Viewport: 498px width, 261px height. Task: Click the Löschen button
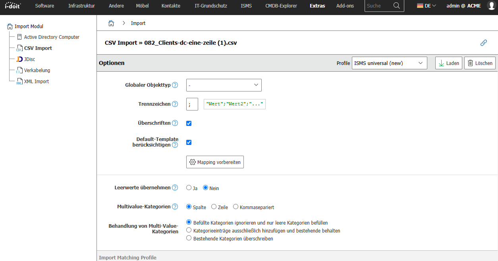(480, 63)
